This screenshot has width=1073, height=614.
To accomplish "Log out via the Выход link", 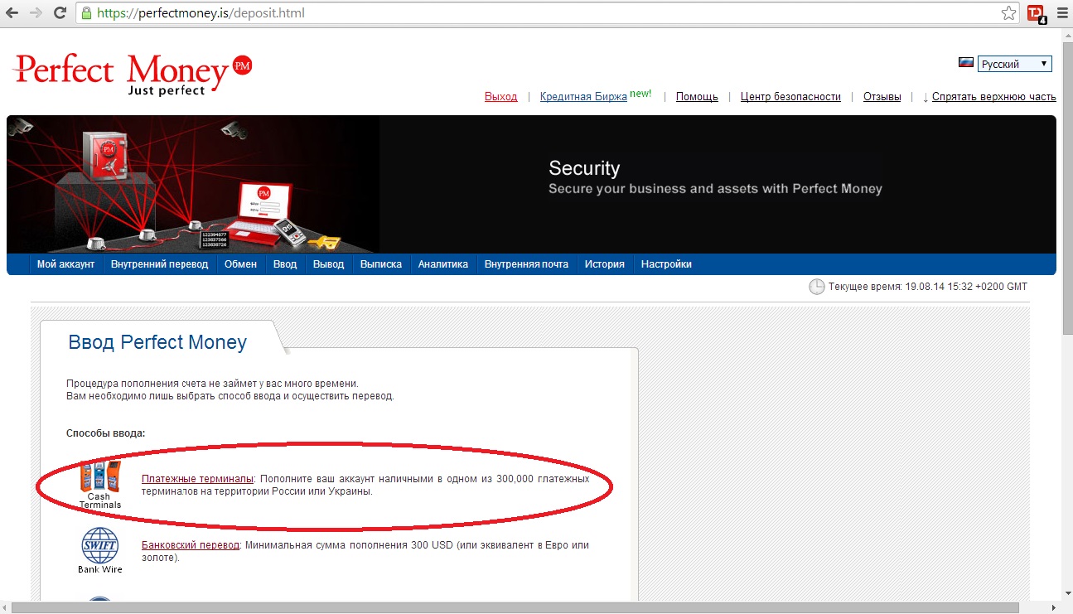I will coord(500,97).
